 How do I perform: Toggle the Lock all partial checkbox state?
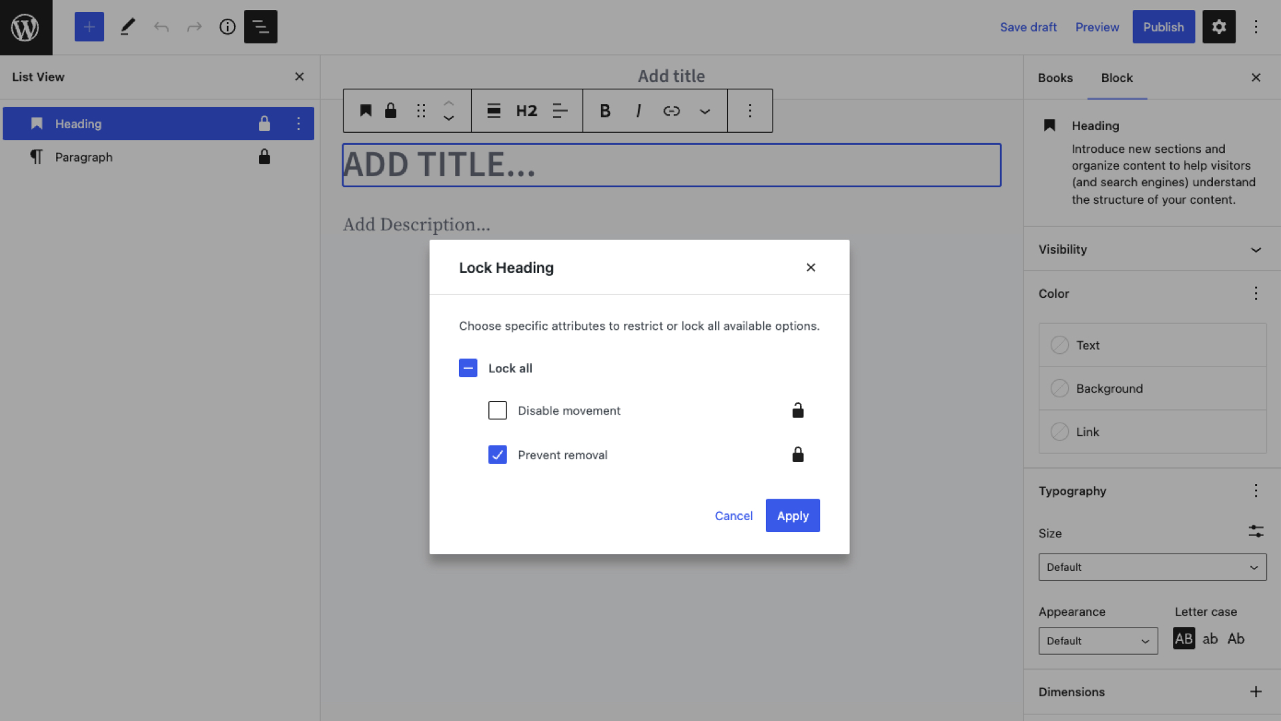tap(468, 368)
